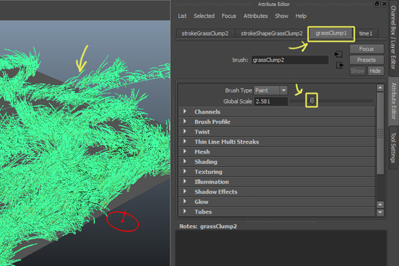This screenshot has height=266, width=399.
Task: Close the Attribute Editor panel
Action: tap(384, 4)
